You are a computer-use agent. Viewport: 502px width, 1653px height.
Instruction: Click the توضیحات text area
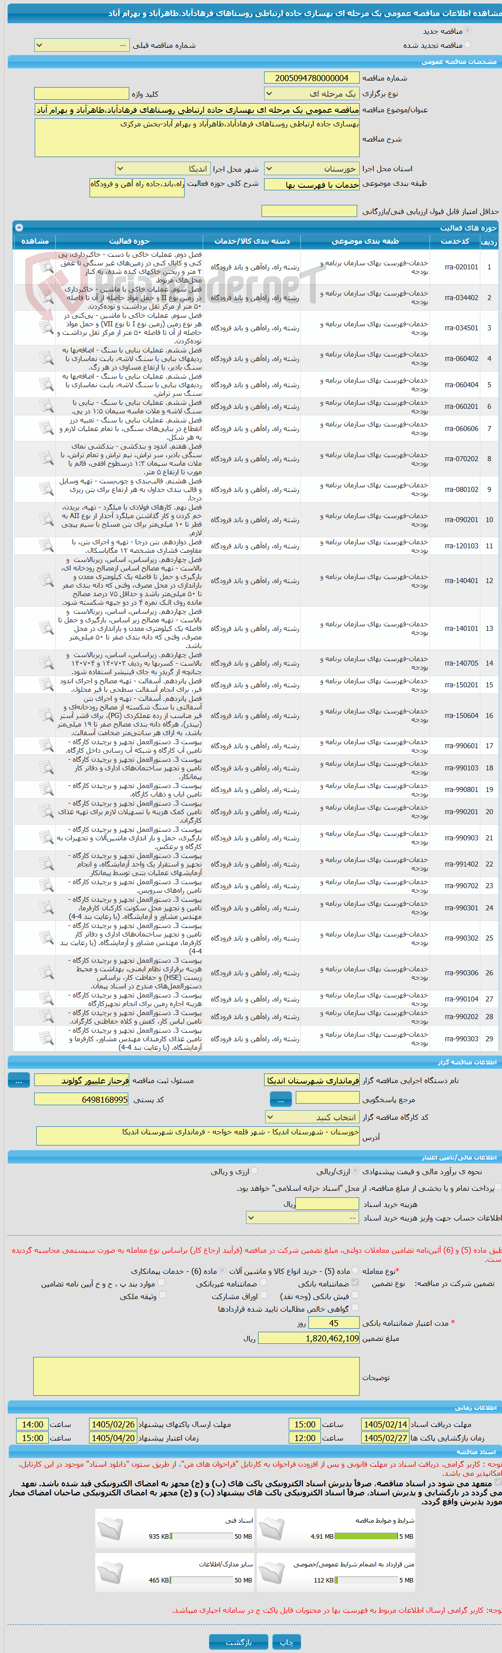(x=196, y=1376)
